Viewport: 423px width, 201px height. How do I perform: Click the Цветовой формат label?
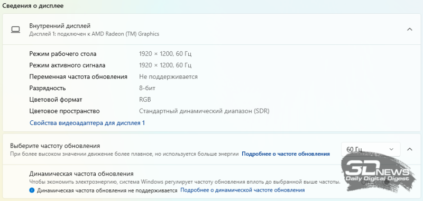coord(56,100)
